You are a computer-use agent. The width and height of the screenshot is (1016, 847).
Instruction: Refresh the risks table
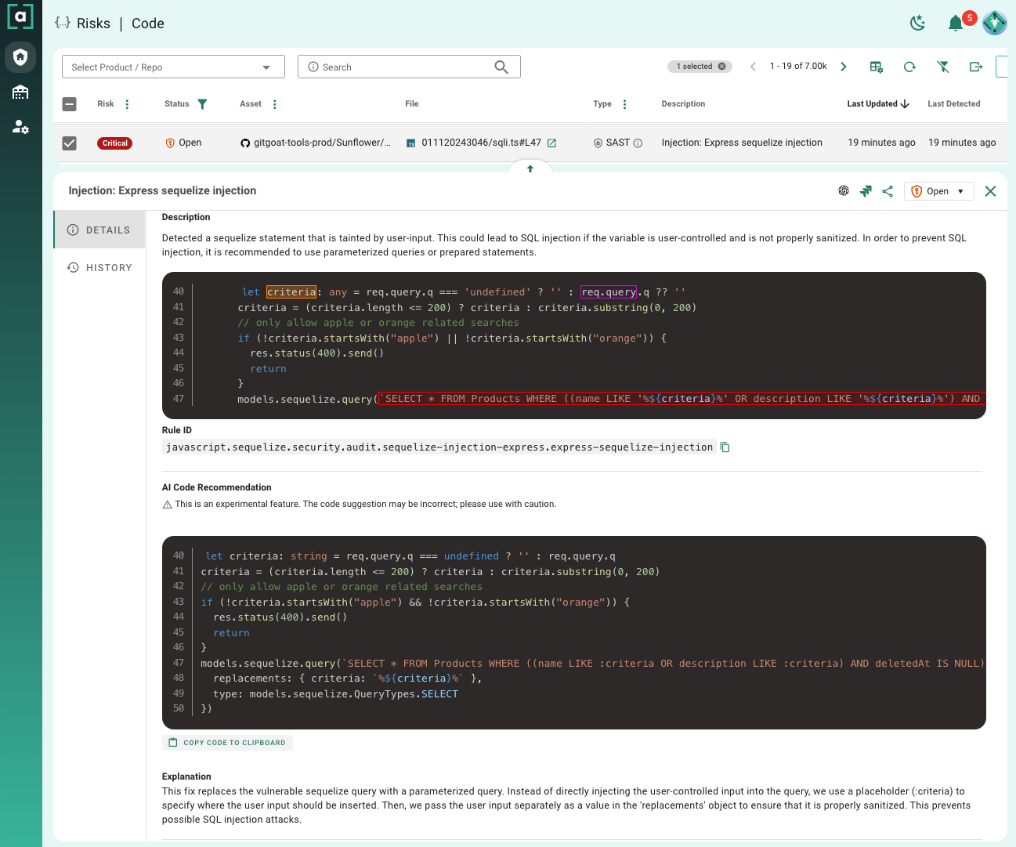pyautogui.click(x=909, y=67)
